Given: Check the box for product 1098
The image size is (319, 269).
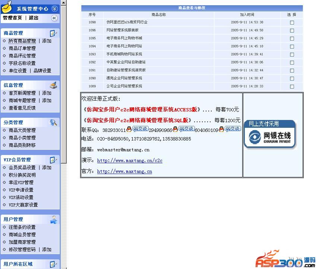Looking at the screenshot, I should tap(292, 23).
